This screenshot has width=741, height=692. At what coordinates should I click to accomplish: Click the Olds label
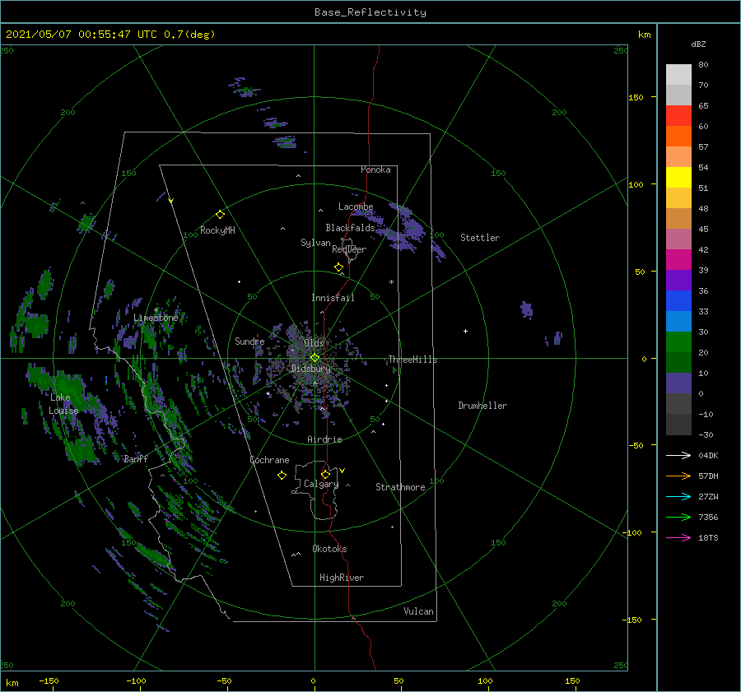click(x=314, y=342)
